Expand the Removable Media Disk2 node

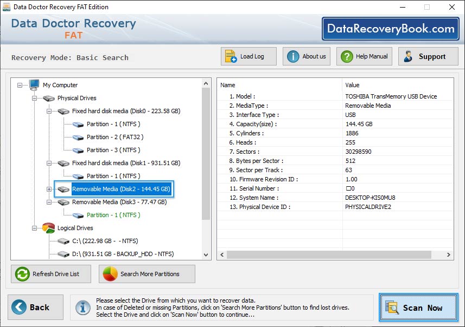48,189
